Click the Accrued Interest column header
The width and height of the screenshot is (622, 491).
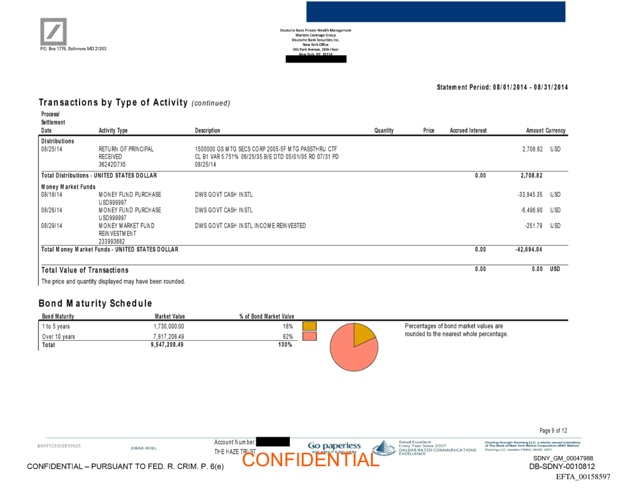[468, 131]
